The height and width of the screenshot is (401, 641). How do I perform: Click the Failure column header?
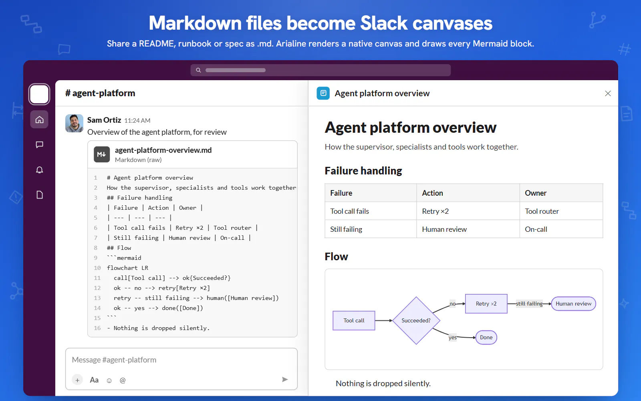[371, 193]
